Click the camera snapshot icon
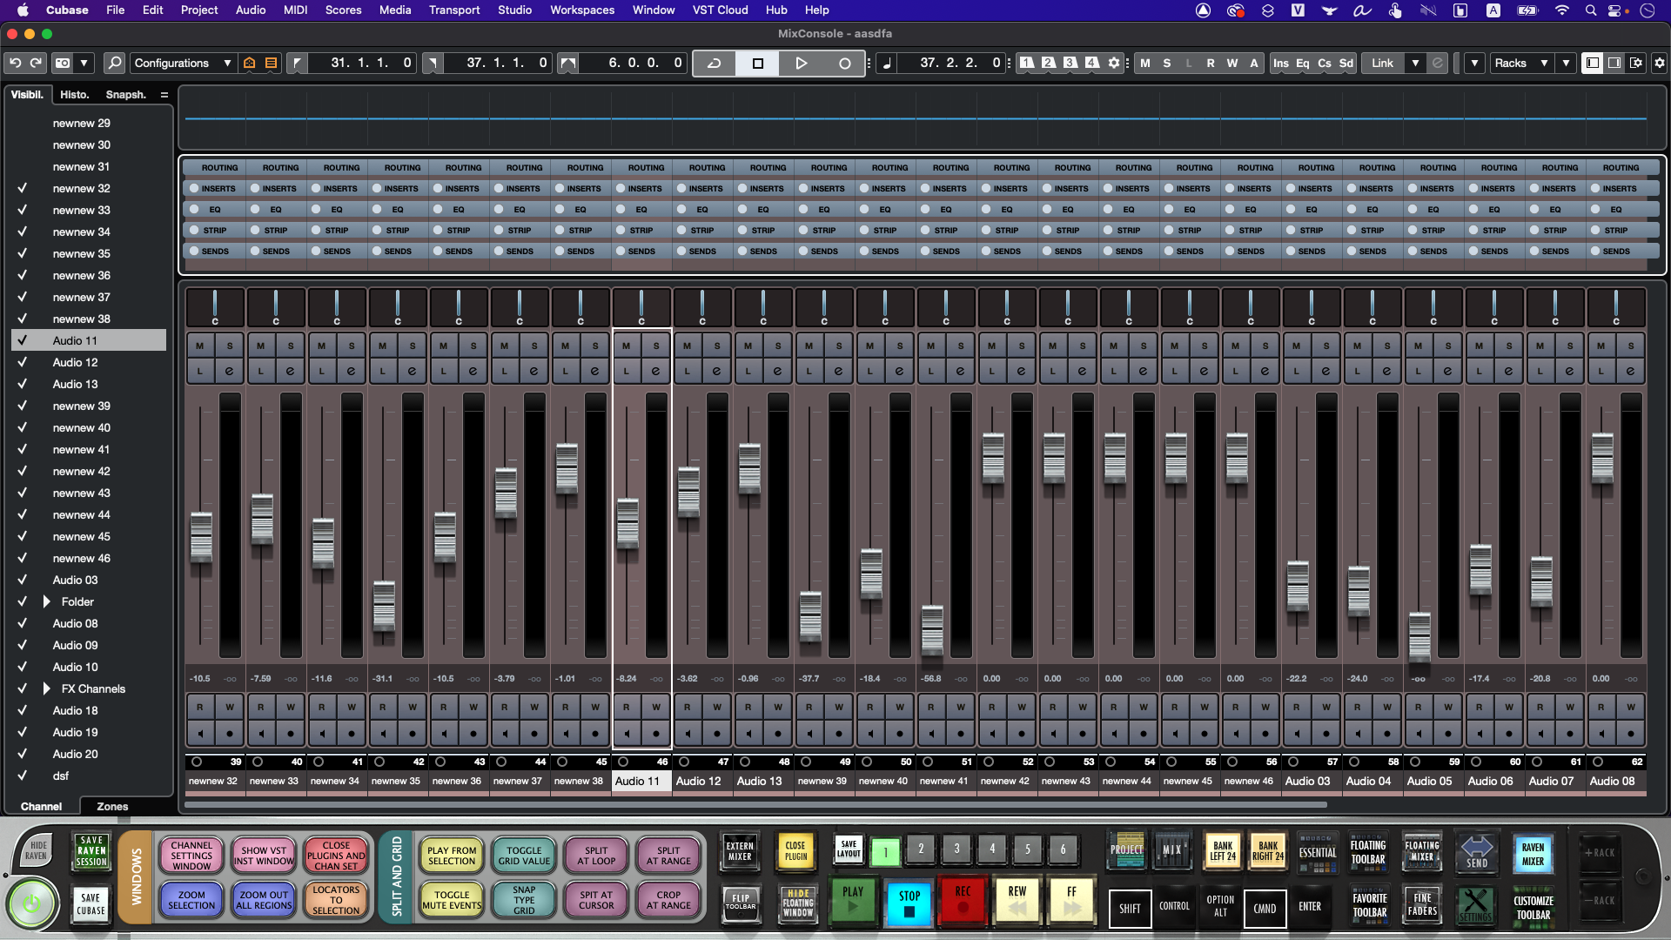 tap(63, 63)
